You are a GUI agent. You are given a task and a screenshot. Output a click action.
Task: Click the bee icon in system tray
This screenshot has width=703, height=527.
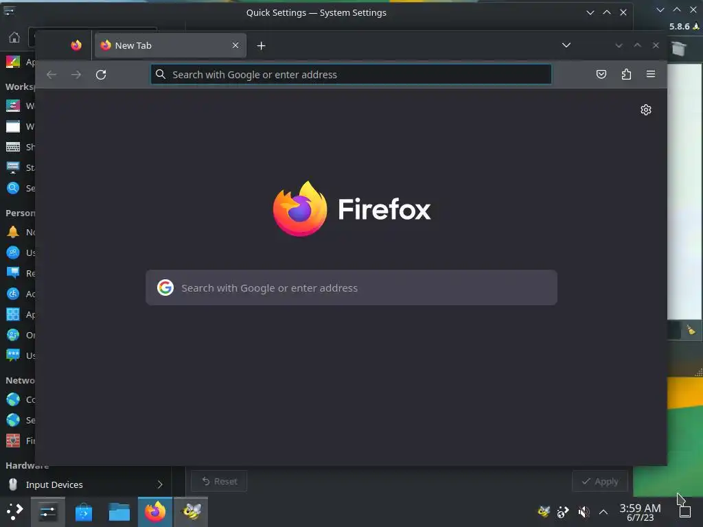(544, 511)
